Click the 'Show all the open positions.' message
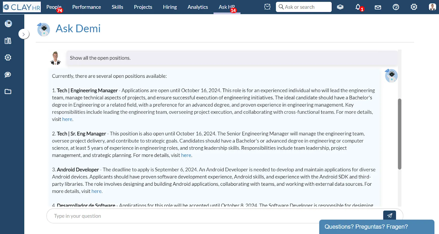 [x=232, y=58]
